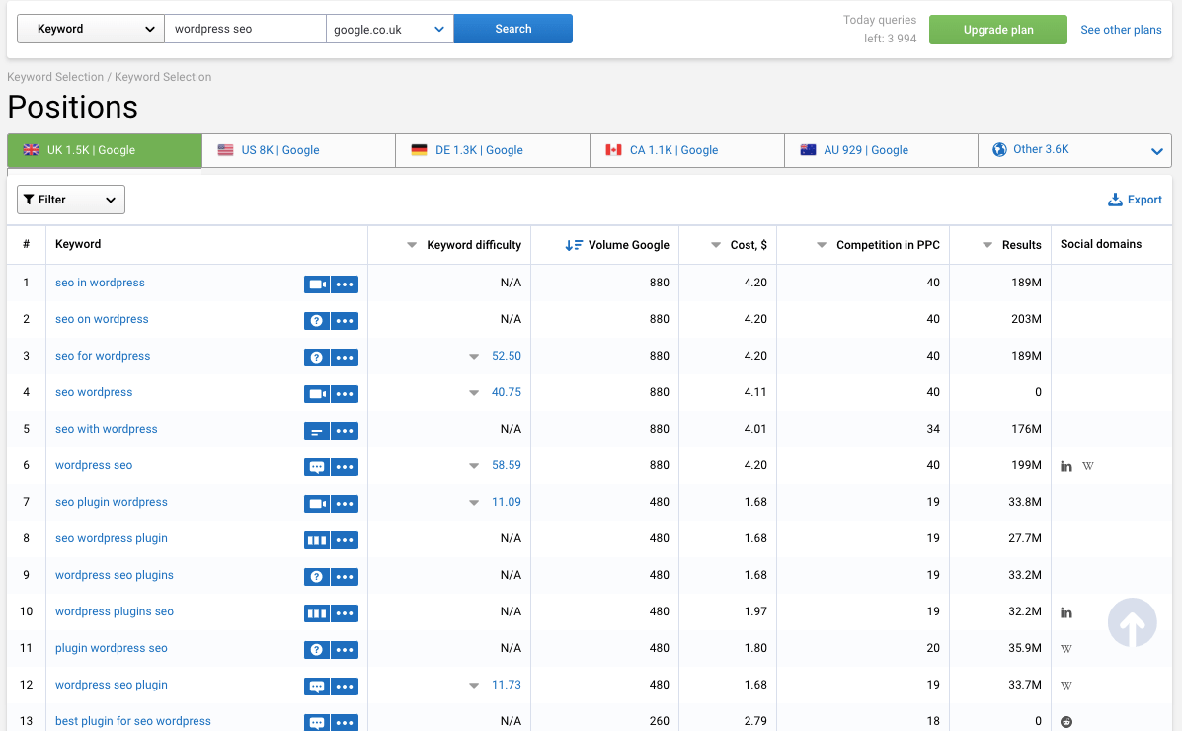Switch to the US 8K | Google tab
The width and height of the screenshot is (1182, 731).
click(298, 150)
